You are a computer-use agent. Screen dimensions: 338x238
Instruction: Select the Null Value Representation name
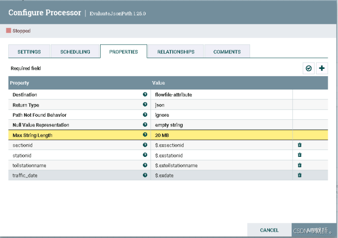(x=41, y=125)
